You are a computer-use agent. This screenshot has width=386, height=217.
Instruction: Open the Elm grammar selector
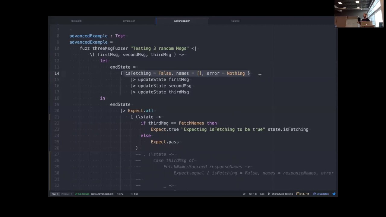[262, 194]
